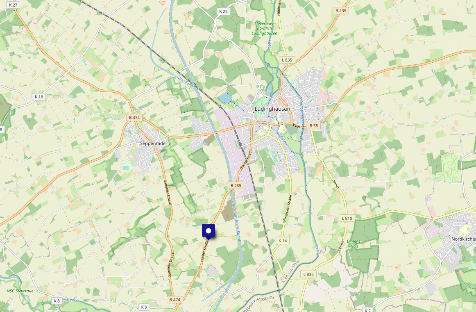Click the B 474 shield near Seppenrade
This screenshot has height=312, width=476.
[134, 118]
